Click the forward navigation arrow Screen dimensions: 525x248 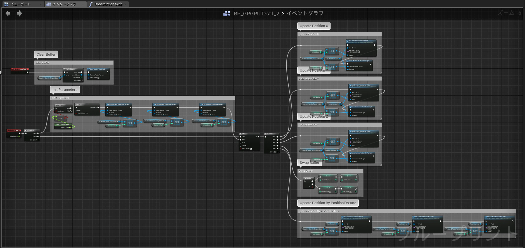pyautogui.click(x=20, y=13)
